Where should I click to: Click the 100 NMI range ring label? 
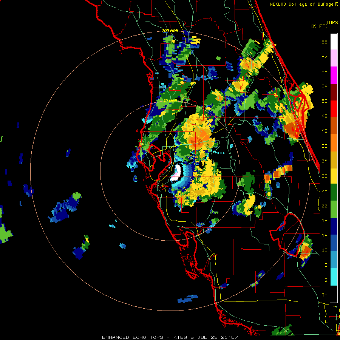tap(170, 31)
